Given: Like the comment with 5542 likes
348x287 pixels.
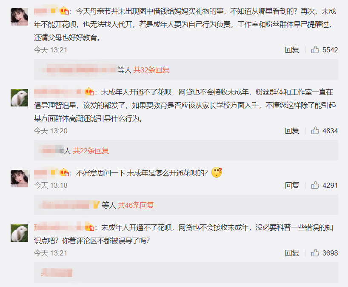Looking at the screenshot, I should tap(315, 50).
